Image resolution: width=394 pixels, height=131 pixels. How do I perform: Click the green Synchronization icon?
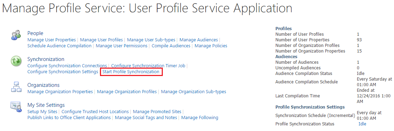[x=16, y=61]
